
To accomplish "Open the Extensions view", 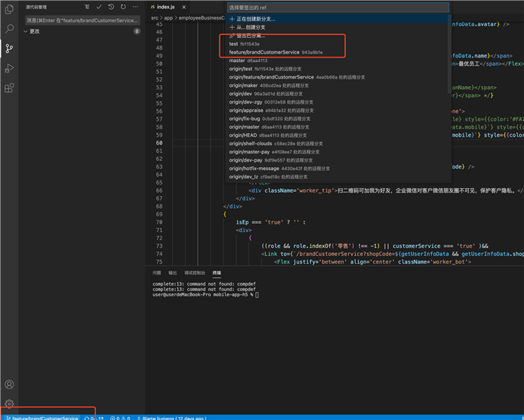I will pos(9,88).
